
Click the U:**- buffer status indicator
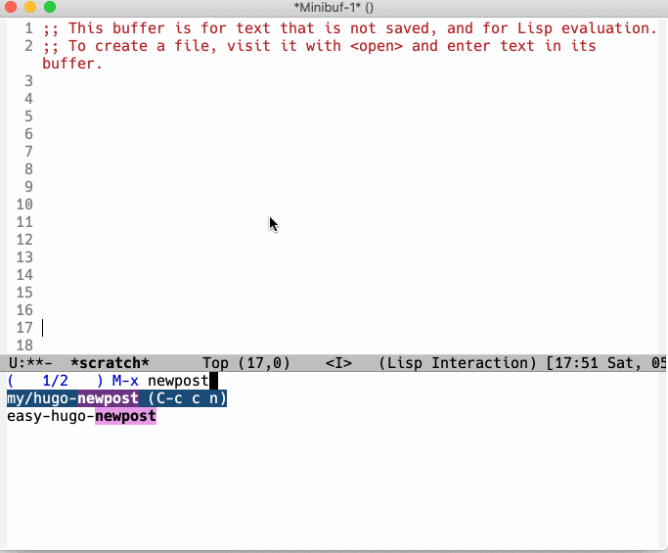click(30, 363)
